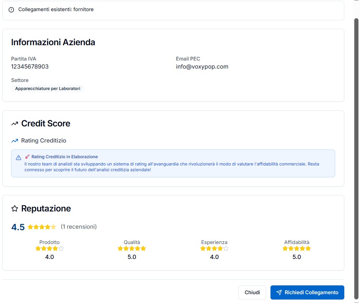Click the paper plane icon on Richiedi Collegamento
This screenshot has height=303, width=360.
pyautogui.click(x=279, y=292)
